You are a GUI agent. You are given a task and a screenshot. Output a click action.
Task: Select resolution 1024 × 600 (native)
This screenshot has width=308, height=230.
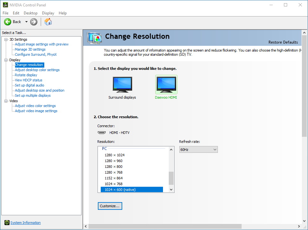point(132,190)
